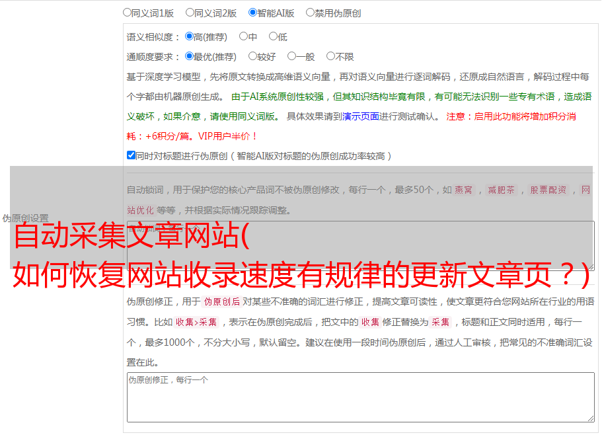Viewport: 602px width, 435px height.
Task: Click the red +6积分/篇 VIP notice text
Action: point(192,136)
